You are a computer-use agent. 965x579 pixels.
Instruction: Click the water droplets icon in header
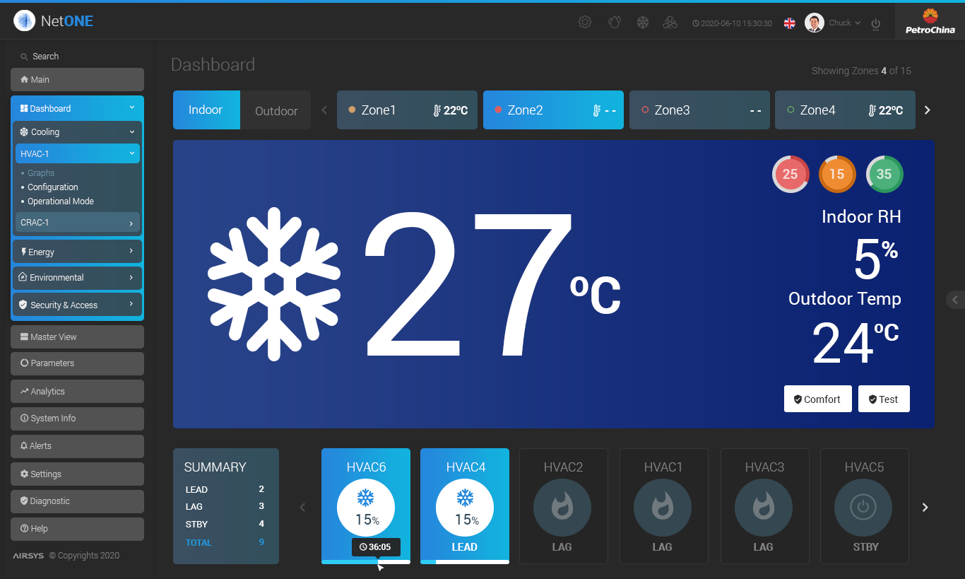point(614,23)
